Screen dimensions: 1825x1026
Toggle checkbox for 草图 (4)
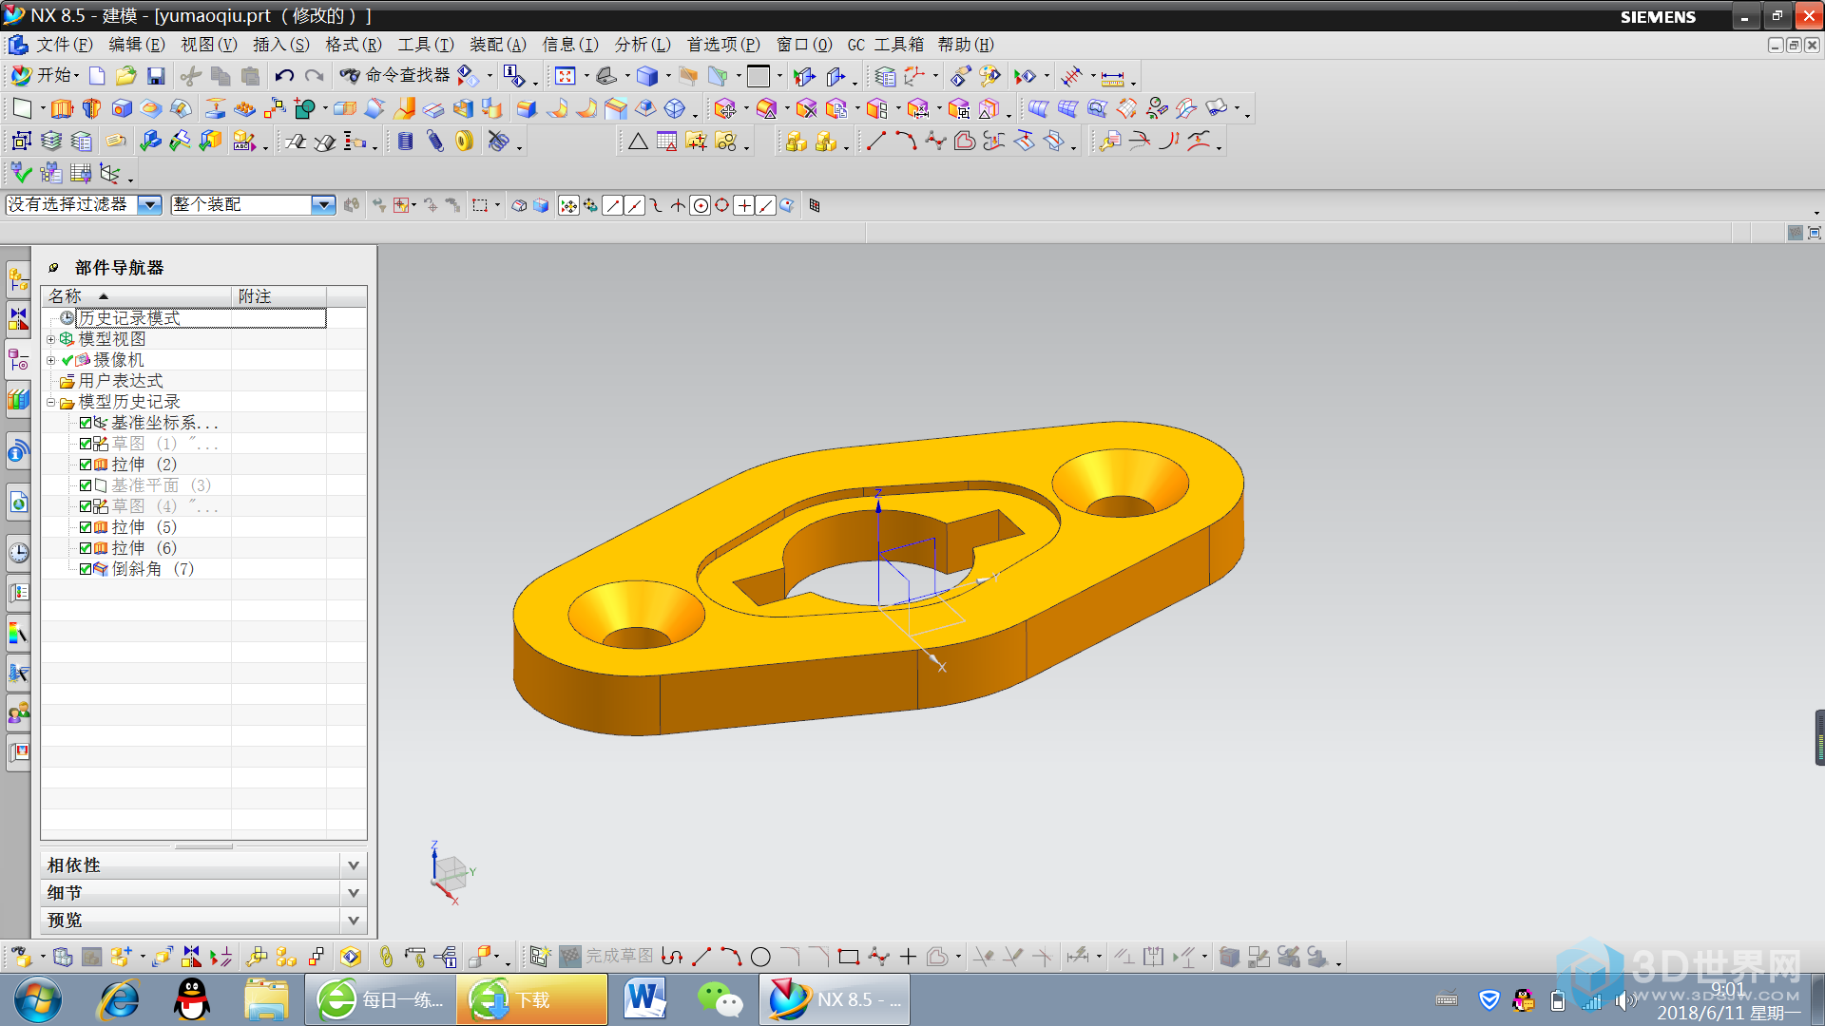pyautogui.click(x=86, y=506)
